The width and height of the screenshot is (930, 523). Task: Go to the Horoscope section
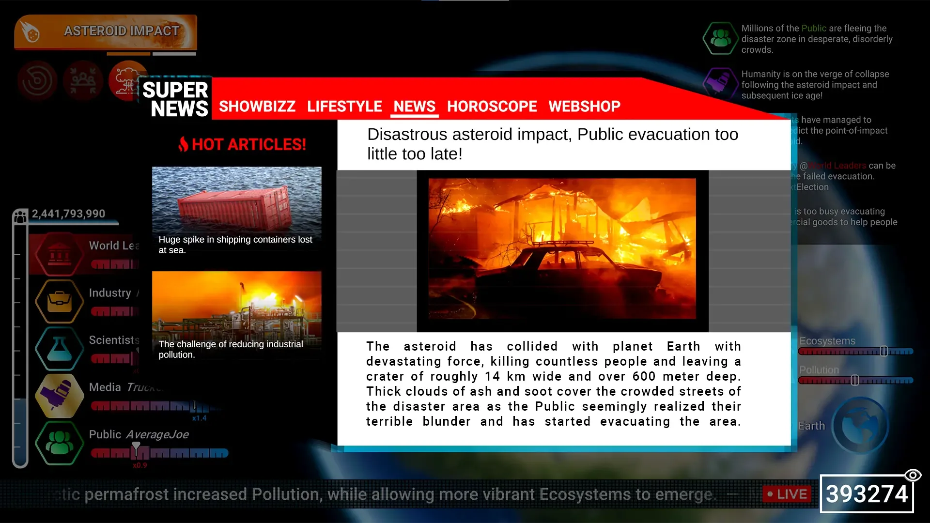492,106
